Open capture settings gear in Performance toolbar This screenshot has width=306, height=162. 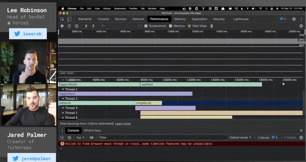tap(301, 26)
